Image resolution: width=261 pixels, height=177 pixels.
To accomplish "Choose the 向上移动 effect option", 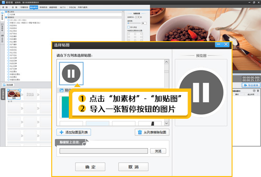I will 12,31.
